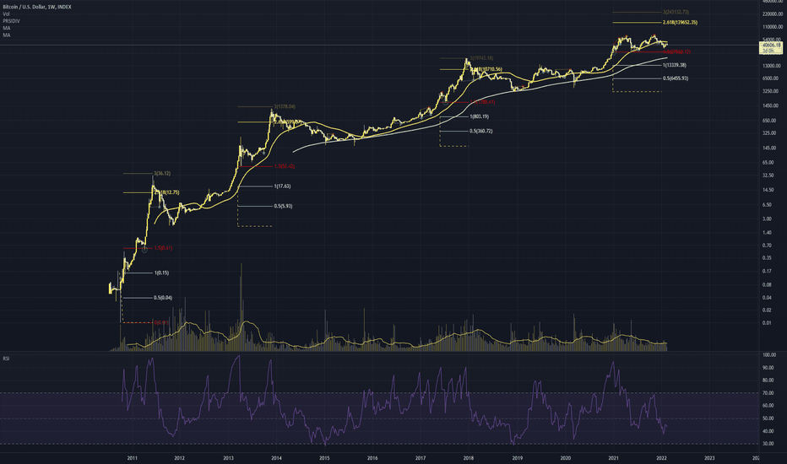This screenshot has width=787, height=464.
Task: Click the 3(19743.18) Fibonacci level label
Action: [x=481, y=58]
